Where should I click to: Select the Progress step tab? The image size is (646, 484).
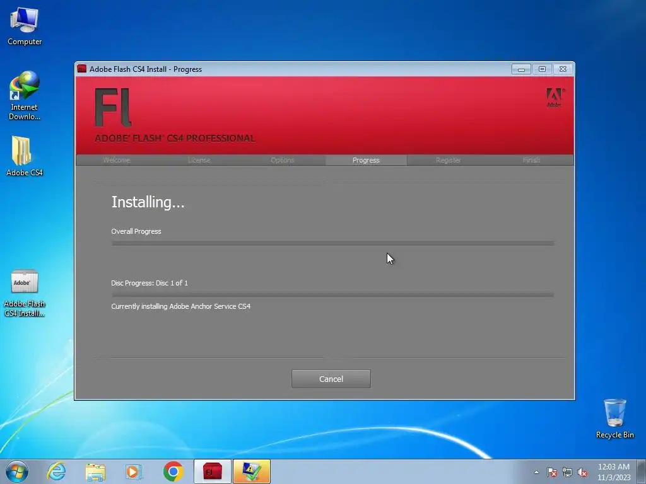pyautogui.click(x=366, y=160)
